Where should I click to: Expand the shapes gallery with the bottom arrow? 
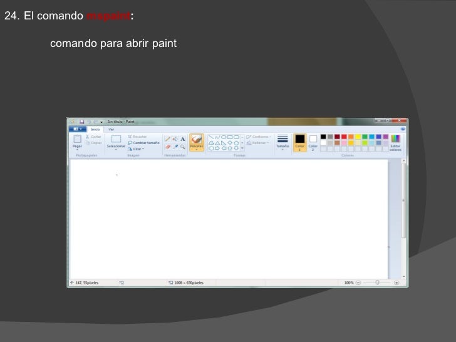coord(242,148)
